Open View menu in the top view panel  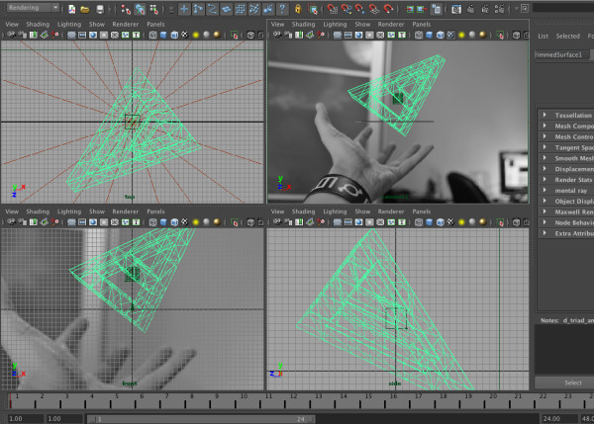point(12,24)
